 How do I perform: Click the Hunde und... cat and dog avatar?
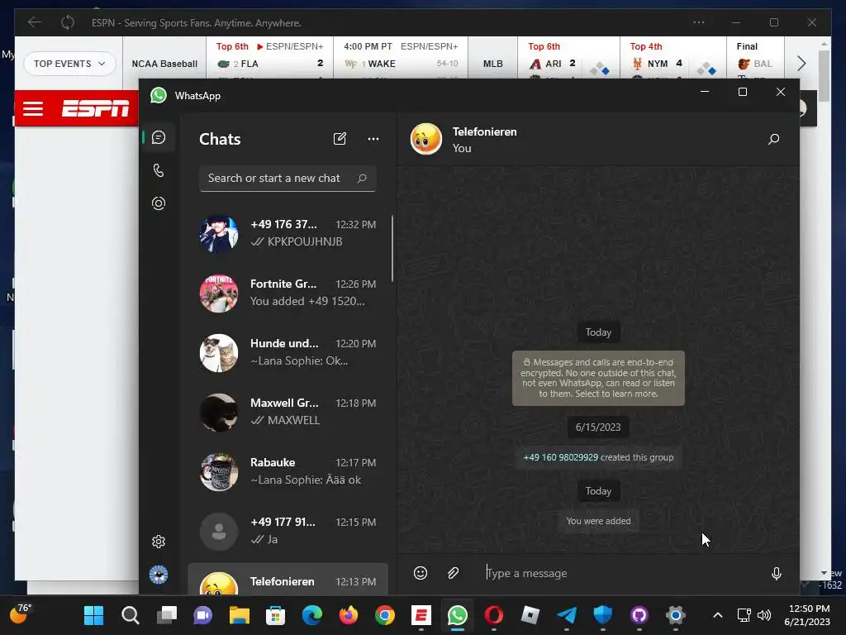219,353
